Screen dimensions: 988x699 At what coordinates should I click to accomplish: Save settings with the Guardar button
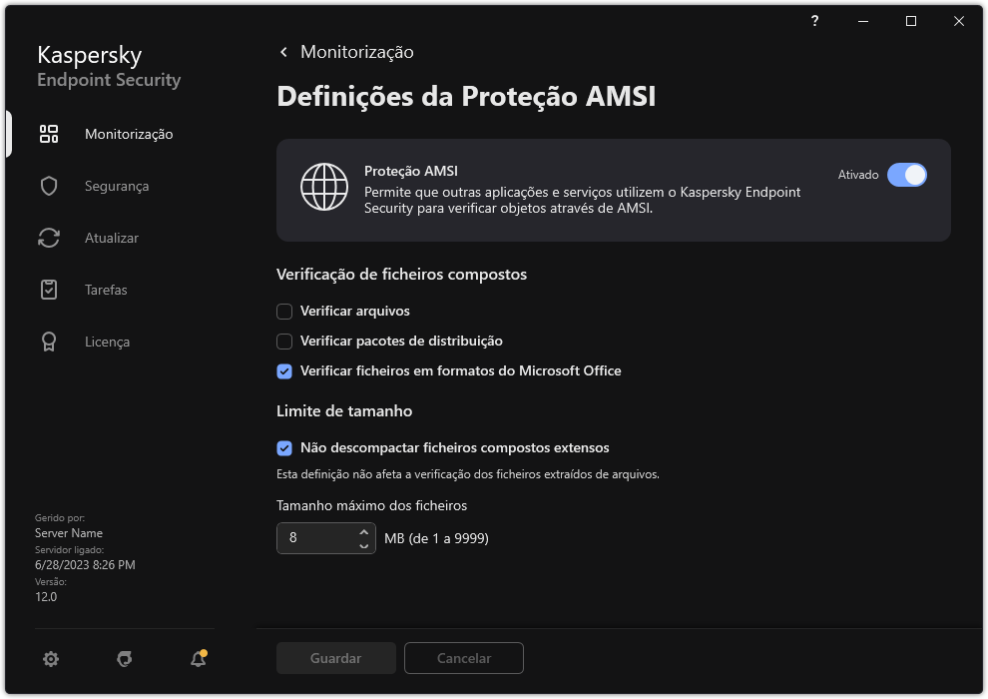pos(335,658)
